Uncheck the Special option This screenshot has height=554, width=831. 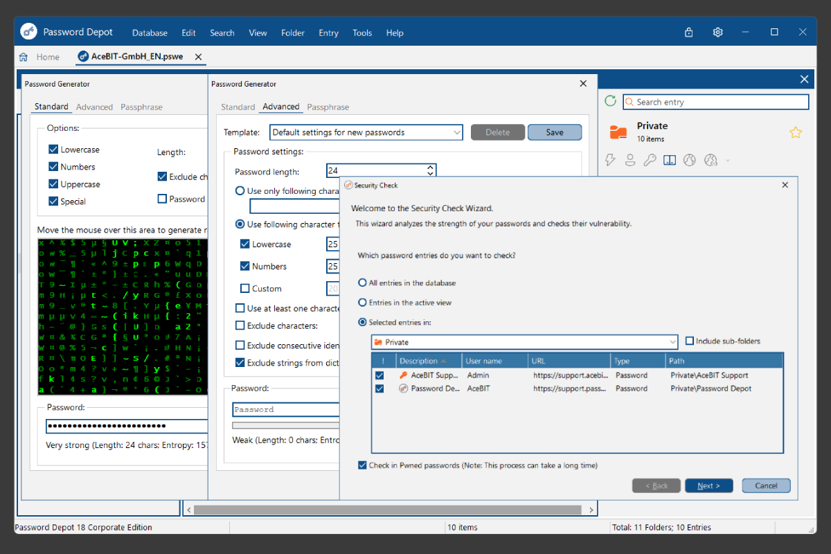coord(53,202)
